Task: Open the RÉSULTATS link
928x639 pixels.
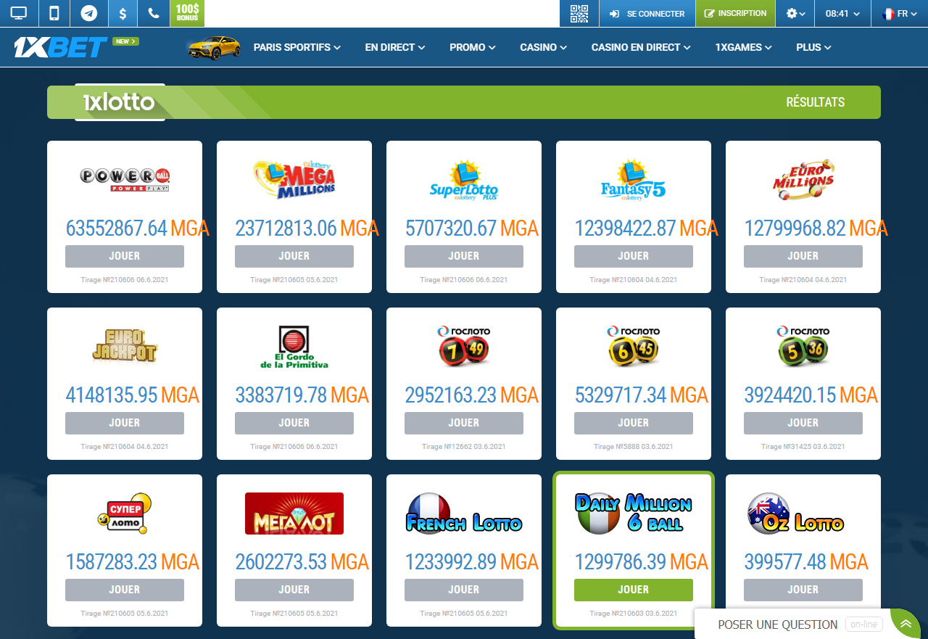Action: 816,102
